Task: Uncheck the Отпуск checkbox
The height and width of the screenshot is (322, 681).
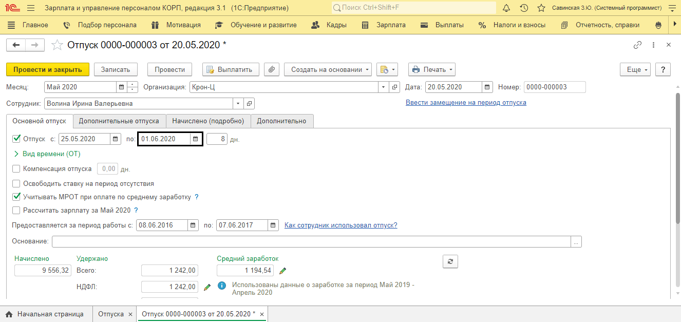Action: tap(16, 139)
